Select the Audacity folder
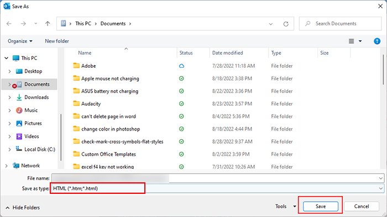The image size is (387, 217). tap(91, 104)
